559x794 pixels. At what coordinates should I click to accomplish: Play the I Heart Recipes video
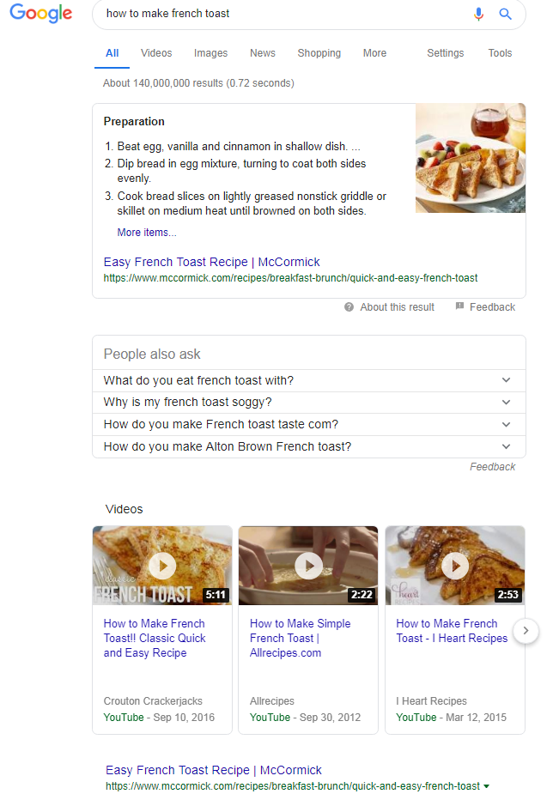tap(454, 566)
